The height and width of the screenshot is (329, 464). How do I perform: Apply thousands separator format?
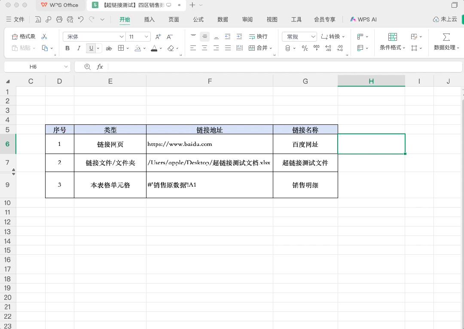[316, 48]
